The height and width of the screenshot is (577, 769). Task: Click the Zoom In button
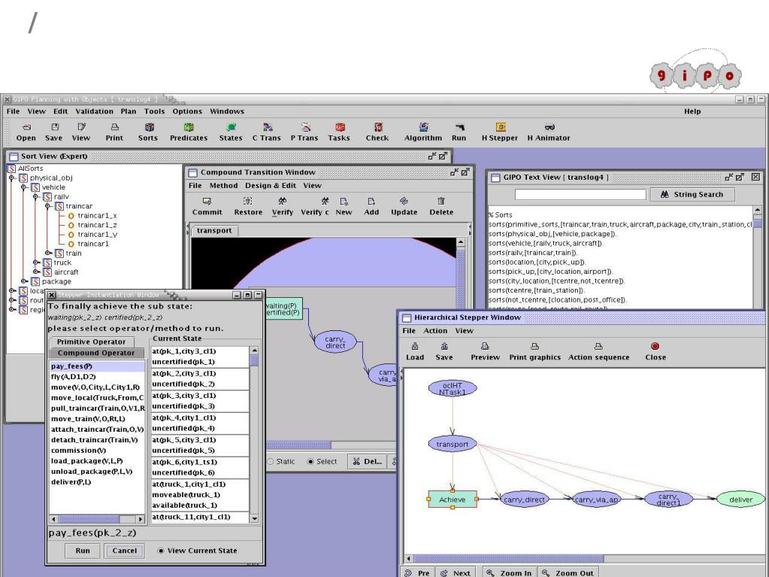(x=509, y=572)
